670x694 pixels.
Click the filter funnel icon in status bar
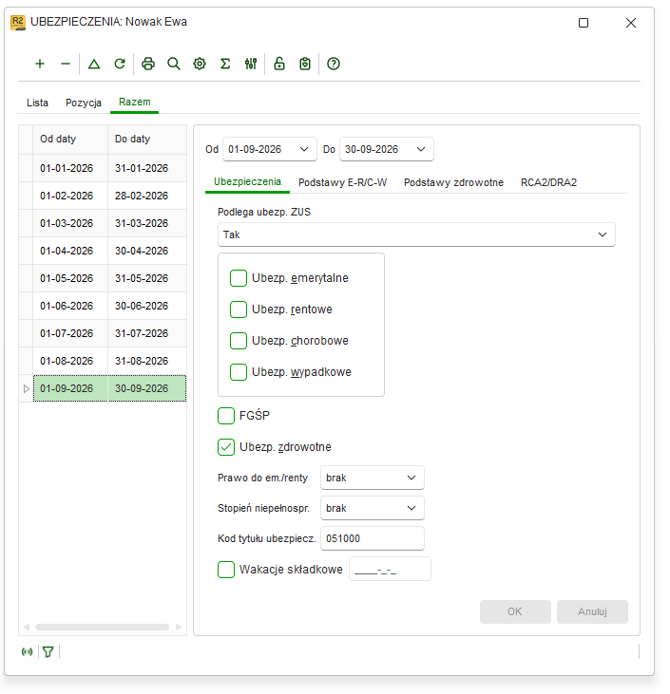[x=48, y=651]
